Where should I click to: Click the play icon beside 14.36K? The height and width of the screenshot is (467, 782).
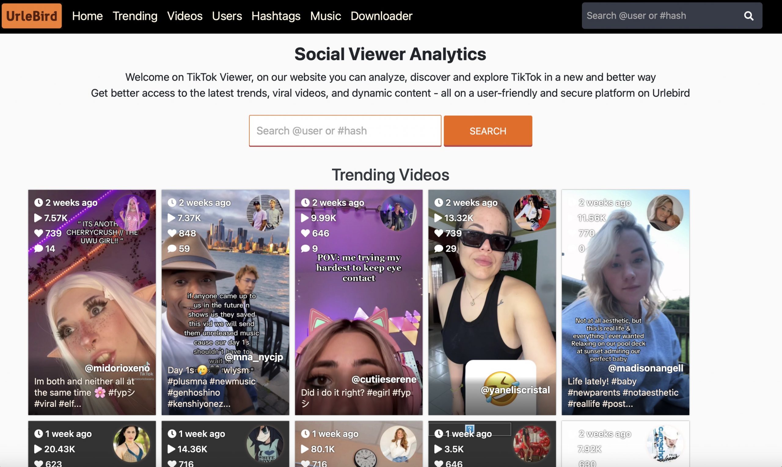click(171, 449)
